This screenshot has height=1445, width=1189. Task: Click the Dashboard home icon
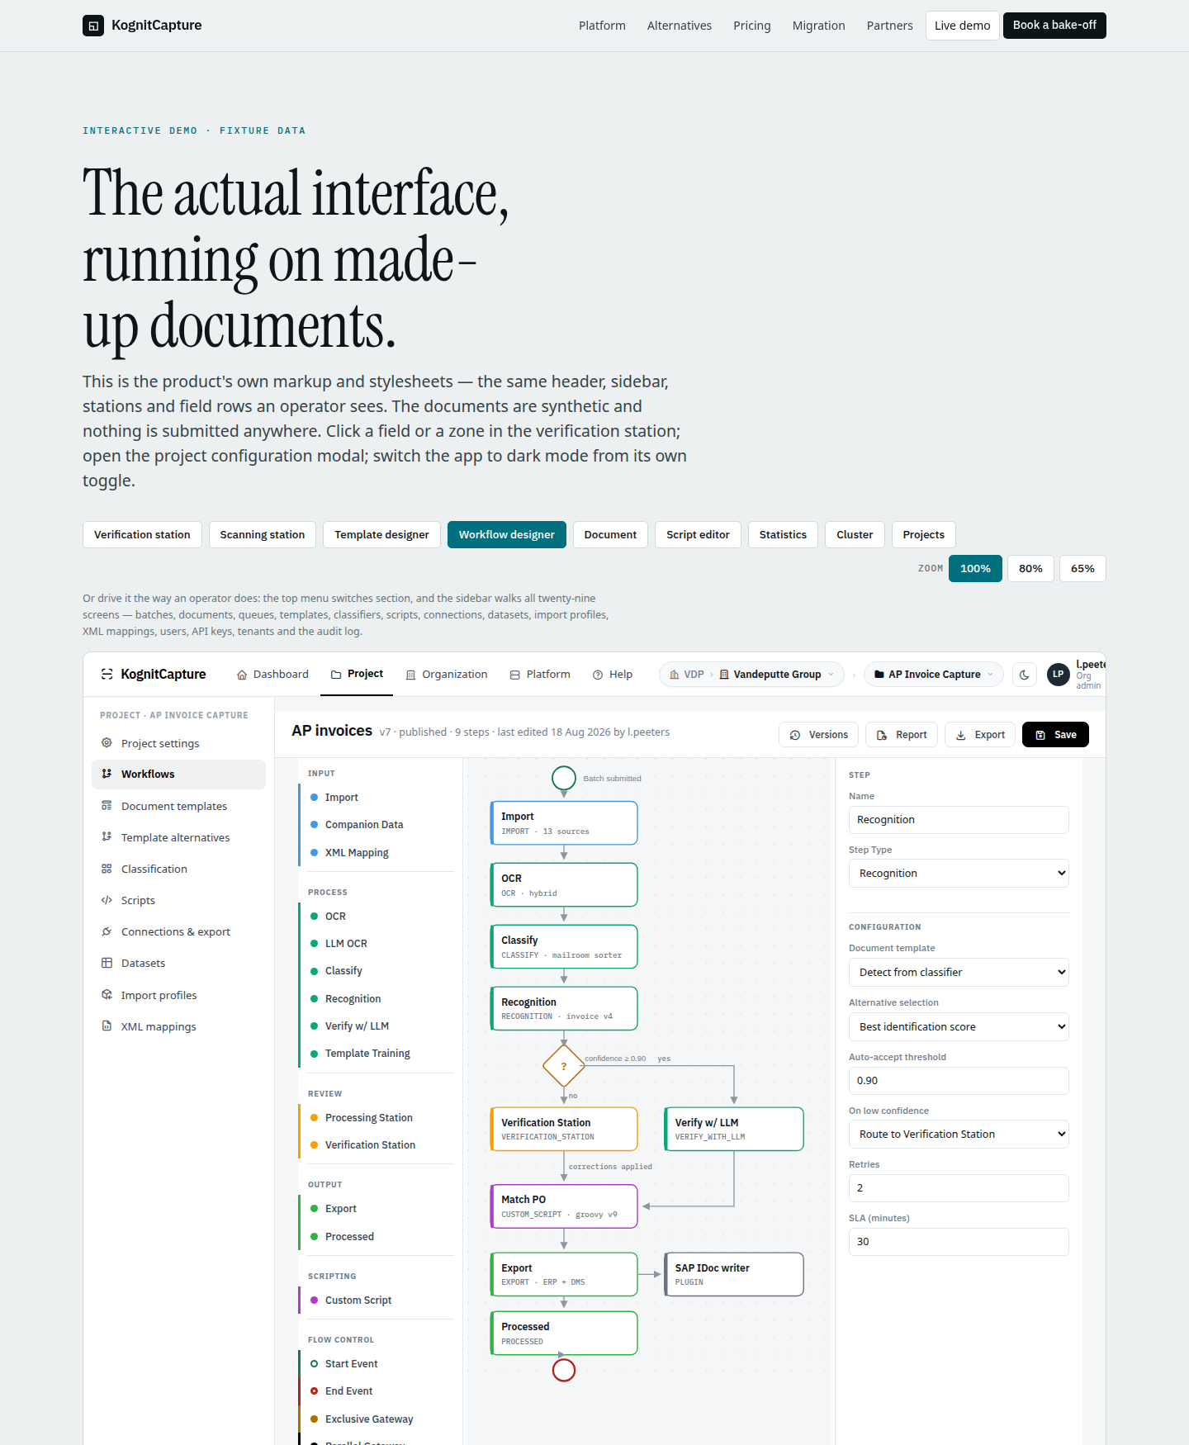coord(242,675)
